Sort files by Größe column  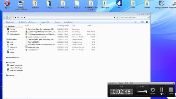click(89, 26)
